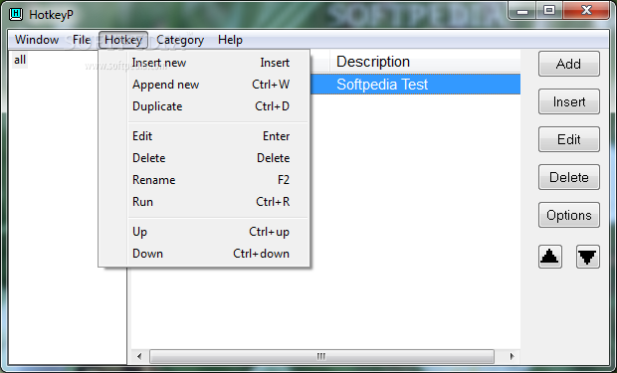Click the Insert button on the right

point(569,101)
